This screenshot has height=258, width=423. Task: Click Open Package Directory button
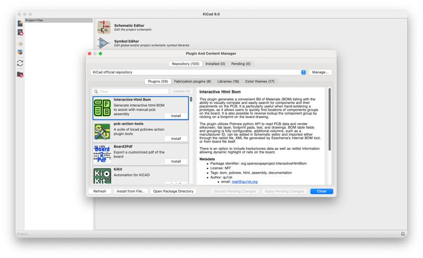click(x=173, y=191)
